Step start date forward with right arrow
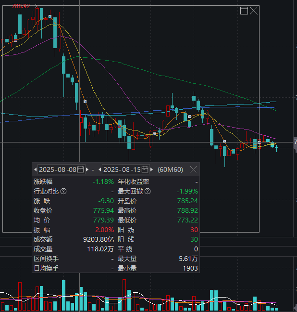 (x=87, y=169)
